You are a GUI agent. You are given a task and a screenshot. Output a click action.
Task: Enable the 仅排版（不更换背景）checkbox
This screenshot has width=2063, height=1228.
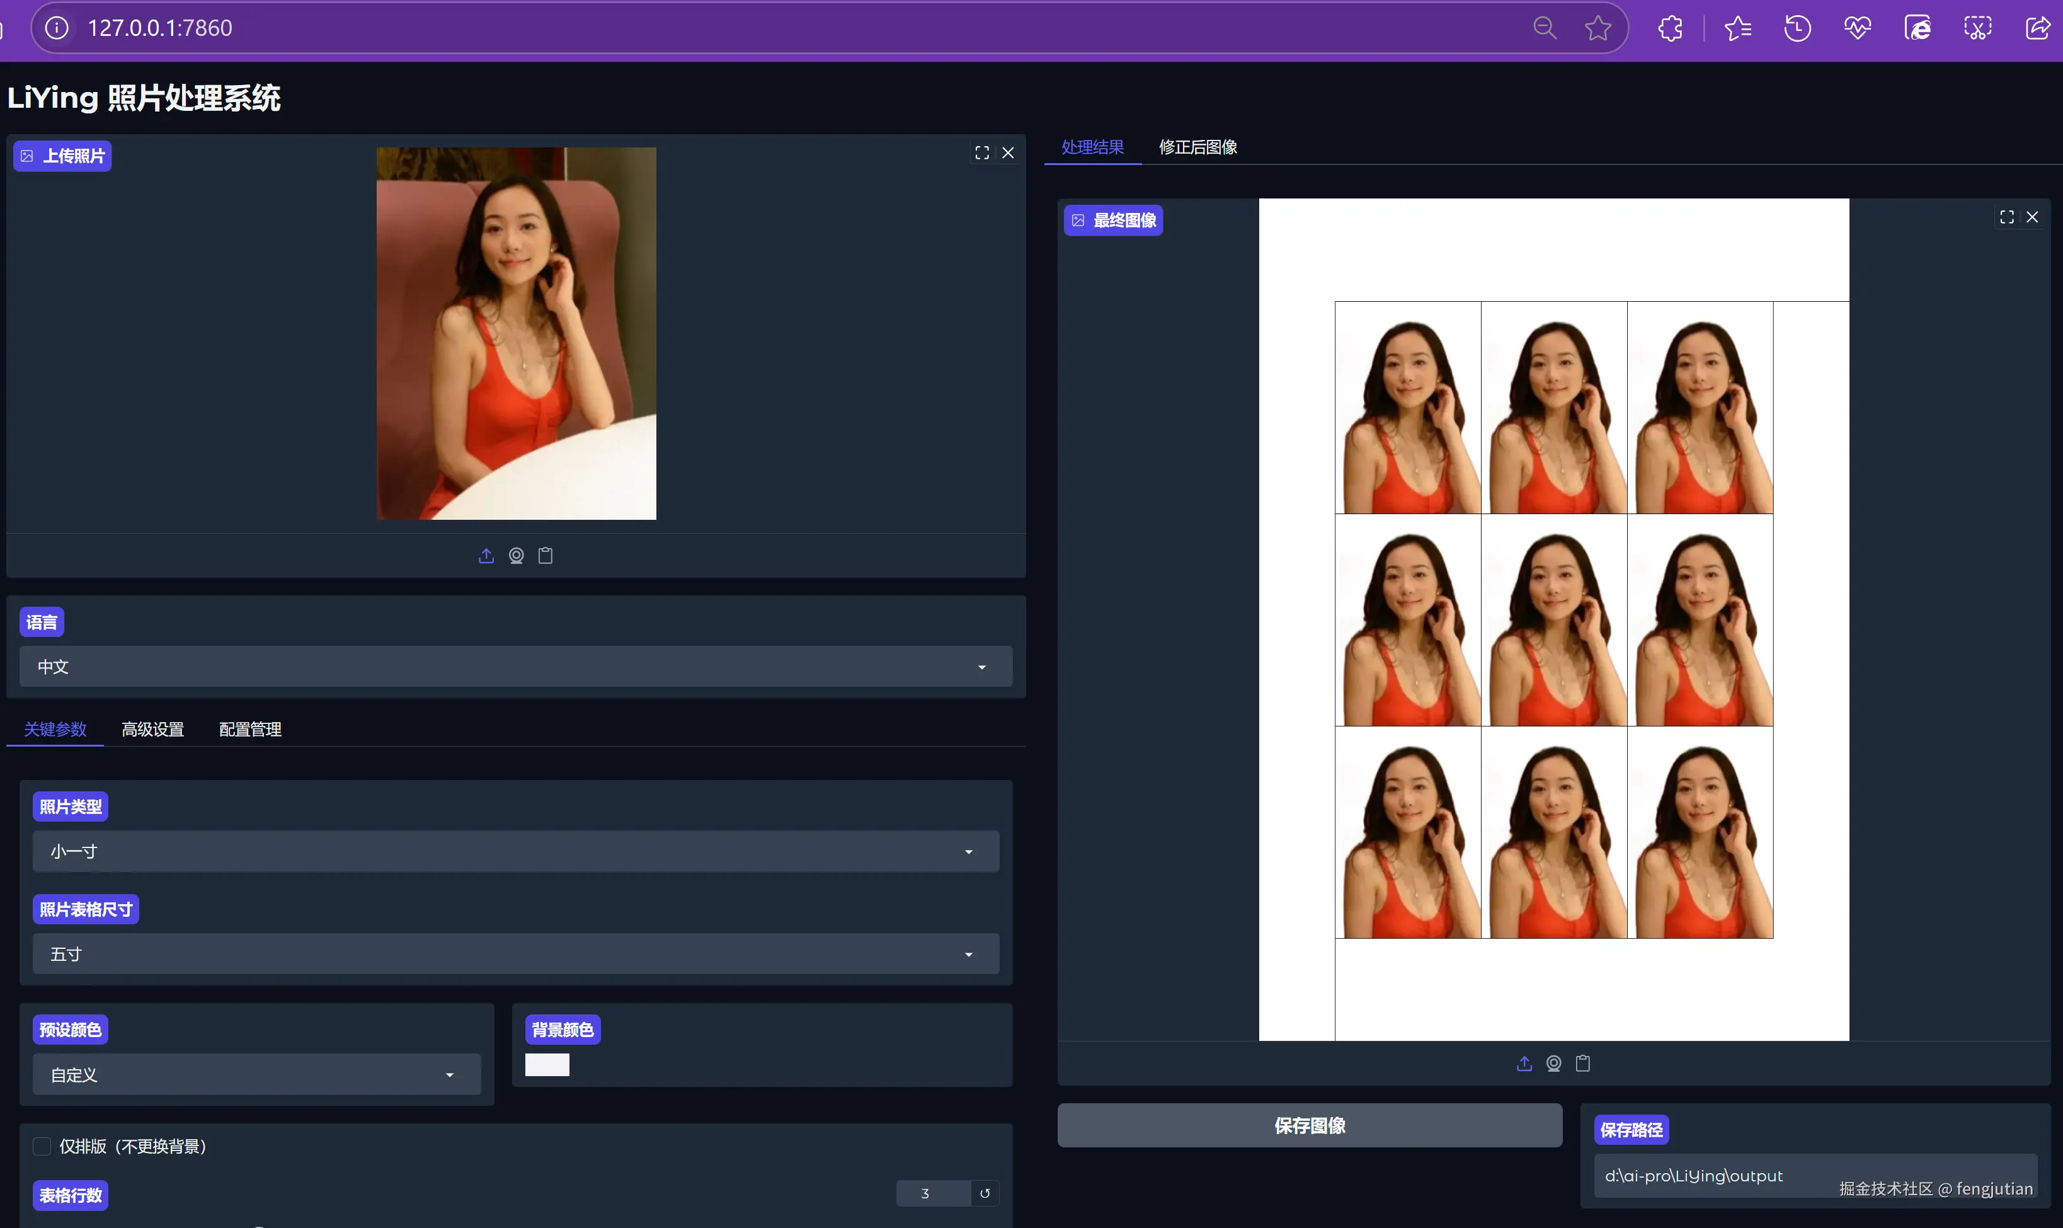pos(42,1146)
